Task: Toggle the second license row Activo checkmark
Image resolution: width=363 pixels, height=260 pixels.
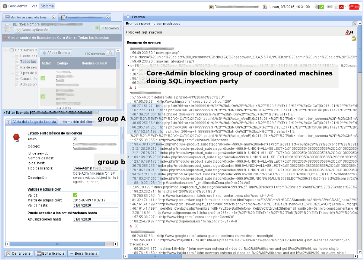Action: pyautogui.click(x=43, y=96)
